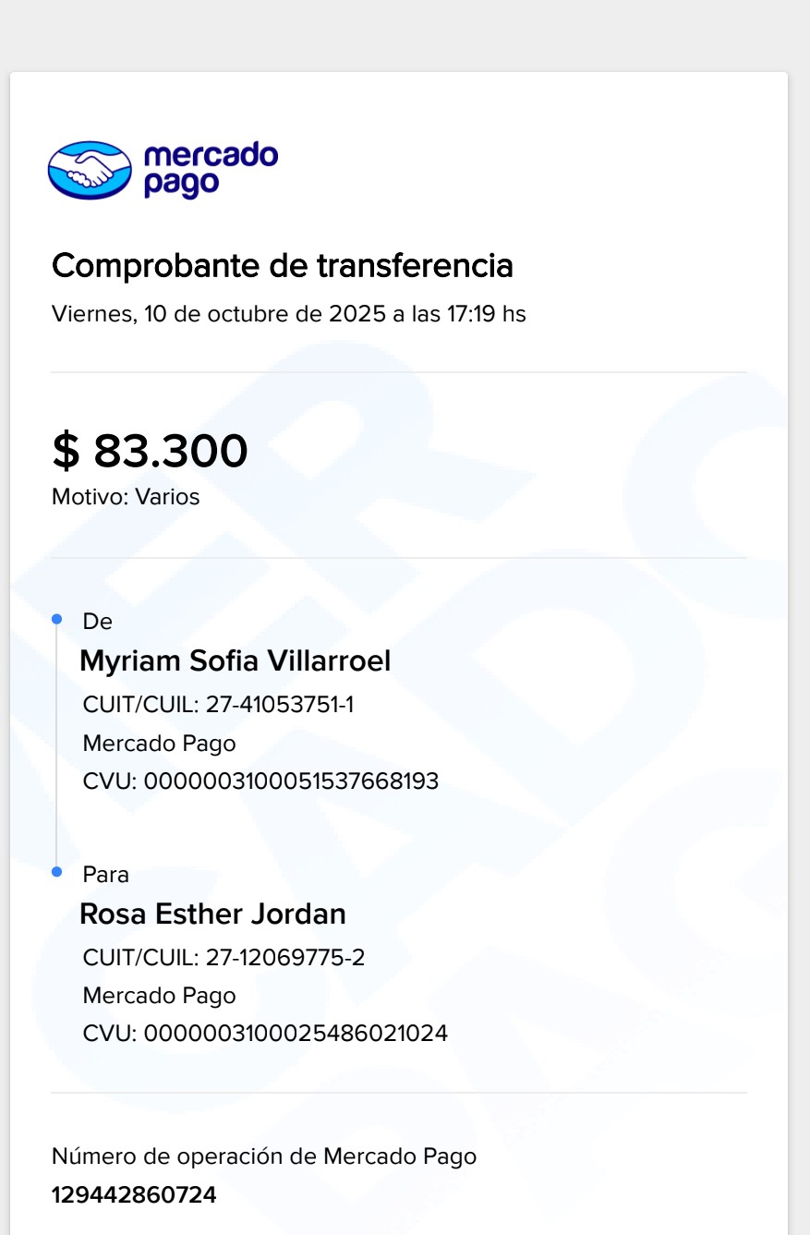The width and height of the screenshot is (810, 1235).
Task: Click the sender CUIT/CUIL 27-41053751-1
Action: [218, 705]
